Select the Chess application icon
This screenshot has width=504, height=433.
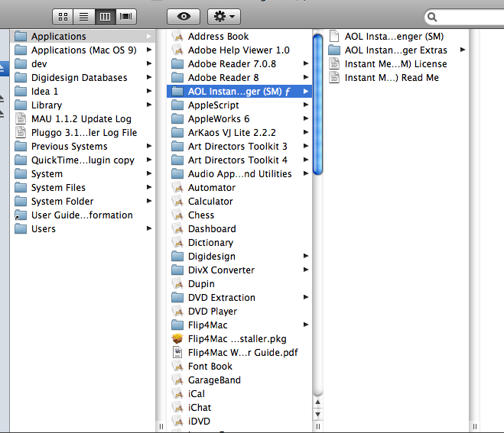(x=177, y=215)
